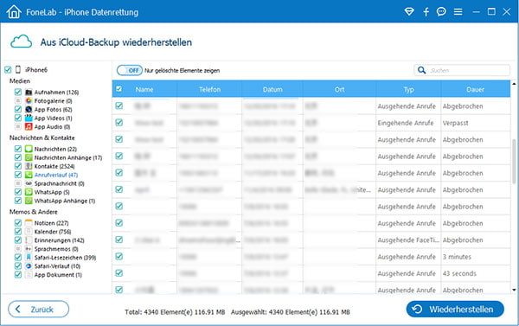Click the scroll-down arrow of the table
The height and width of the screenshot is (326, 519).
coord(514,290)
